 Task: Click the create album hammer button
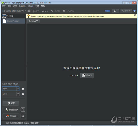tap(11, 110)
